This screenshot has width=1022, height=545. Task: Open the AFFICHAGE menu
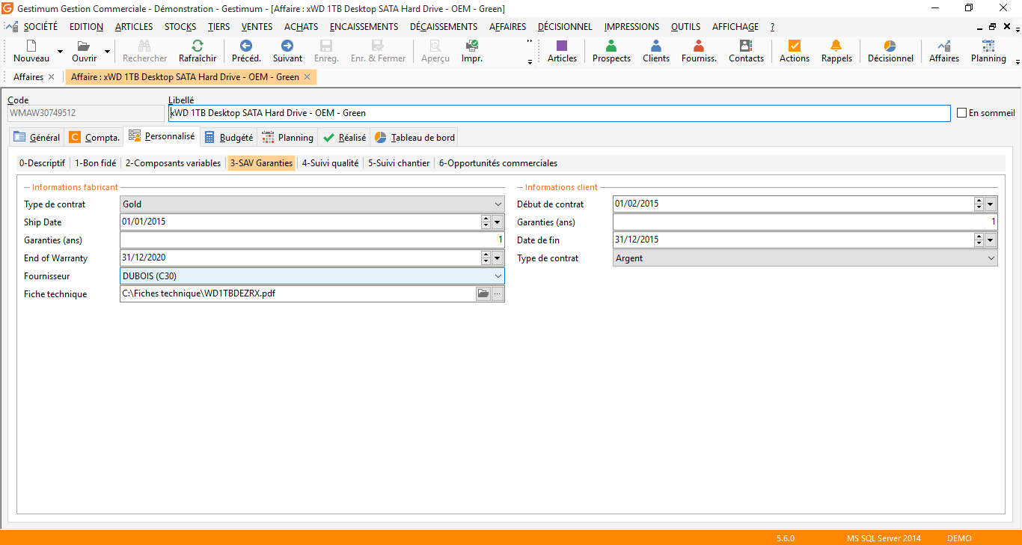(x=735, y=27)
